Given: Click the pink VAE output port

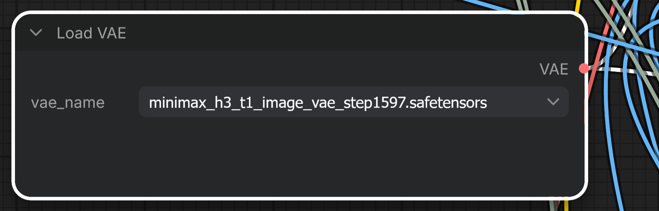Looking at the screenshot, I should point(584,68).
